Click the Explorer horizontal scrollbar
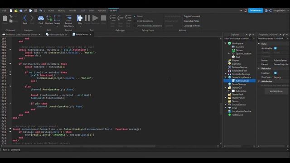The height and width of the screenshot is (163, 290). (x=233, y=146)
